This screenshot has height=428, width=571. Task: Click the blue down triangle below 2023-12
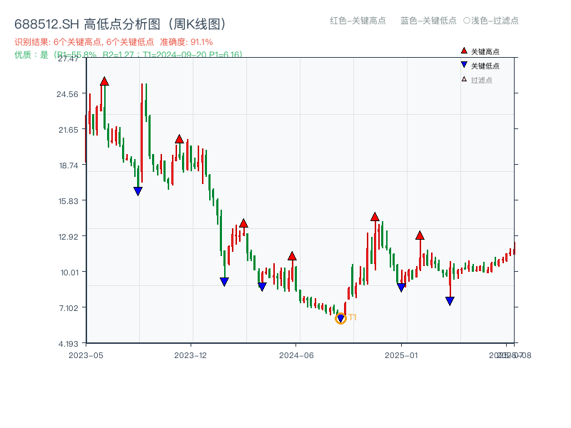tap(223, 282)
